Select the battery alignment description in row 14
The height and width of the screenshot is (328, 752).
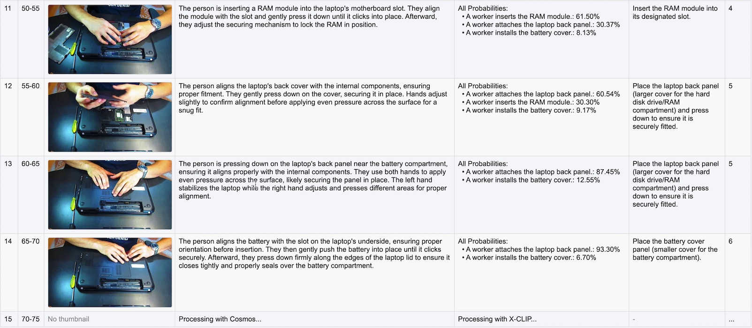click(x=314, y=253)
